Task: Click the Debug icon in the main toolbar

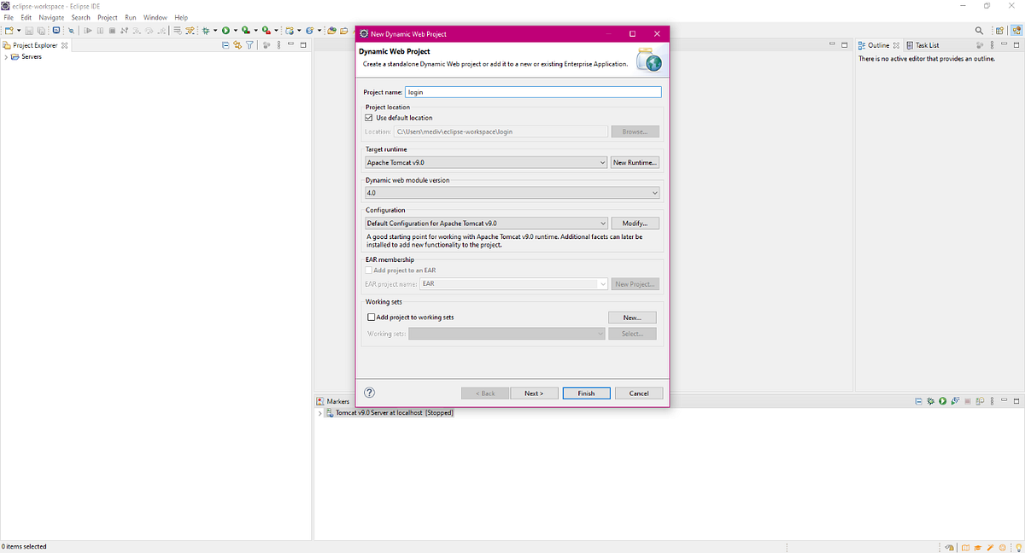Action: point(208,29)
